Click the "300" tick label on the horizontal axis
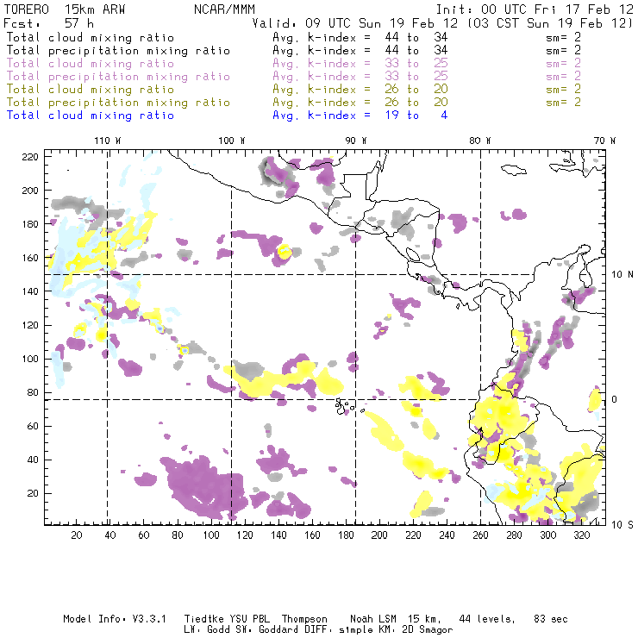 click(547, 535)
